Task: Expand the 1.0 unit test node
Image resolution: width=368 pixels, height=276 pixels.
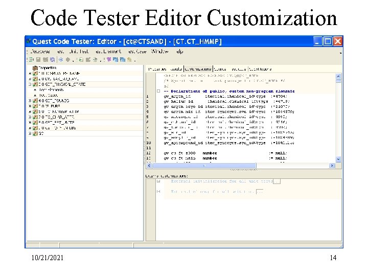Action: [30, 74]
